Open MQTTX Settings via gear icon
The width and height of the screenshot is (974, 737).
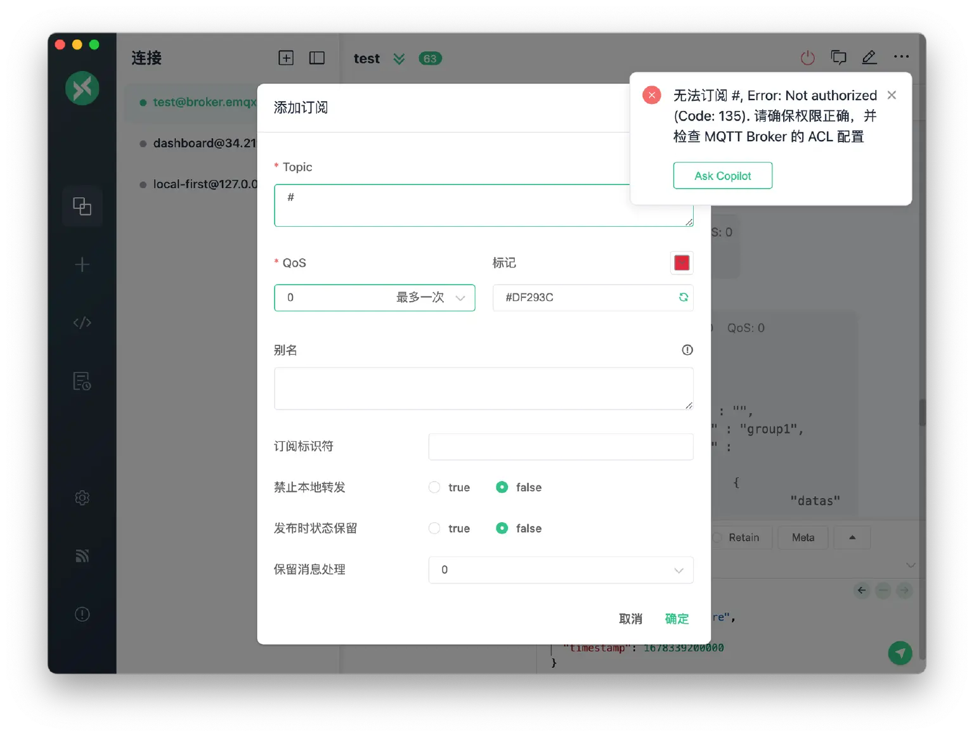point(82,497)
